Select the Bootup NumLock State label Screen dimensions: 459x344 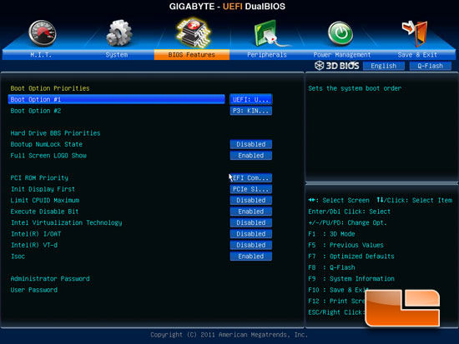46,144
